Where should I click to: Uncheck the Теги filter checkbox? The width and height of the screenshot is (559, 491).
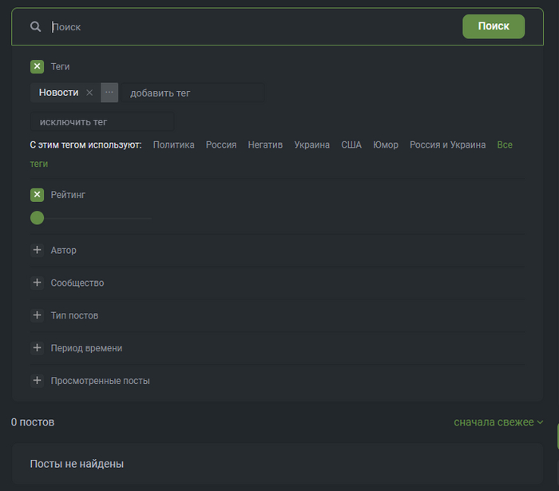(37, 66)
